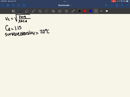This screenshot has height=97, width=130.
Task: Select the Image insert tool
Action: point(60,11)
